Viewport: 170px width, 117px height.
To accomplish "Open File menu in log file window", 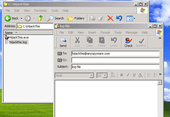I will click(x=61, y=32).
